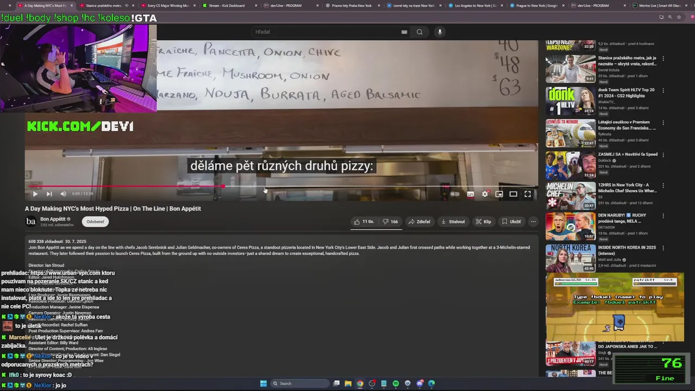Dislike the video showing 166
Image resolution: width=695 pixels, height=391 pixels.
[x=390, y=222]
